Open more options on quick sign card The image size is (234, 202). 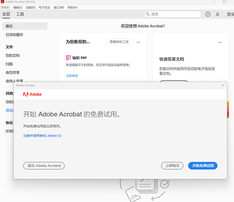click(x=220, y=42)
